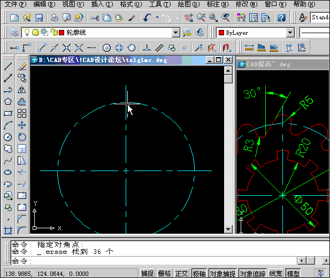Select the Rotate modify tool
This screenshot has height=278, width=330.
(x=22, y=137)
